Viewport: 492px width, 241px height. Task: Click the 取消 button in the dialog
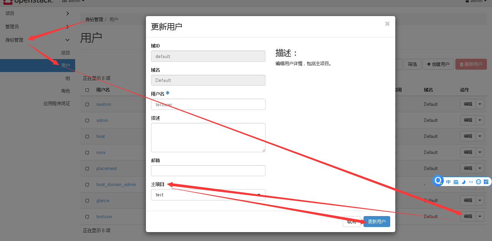(352, 222)
